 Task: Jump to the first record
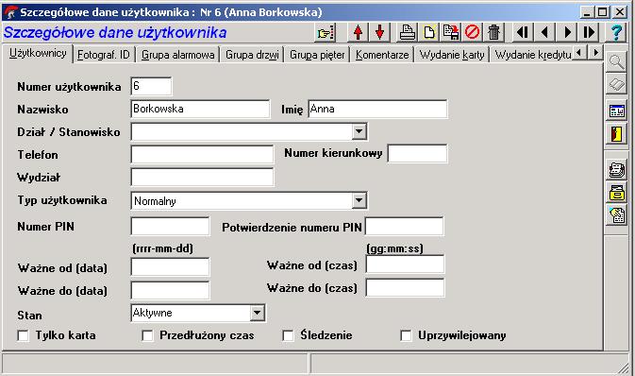[x=523, y=32]
